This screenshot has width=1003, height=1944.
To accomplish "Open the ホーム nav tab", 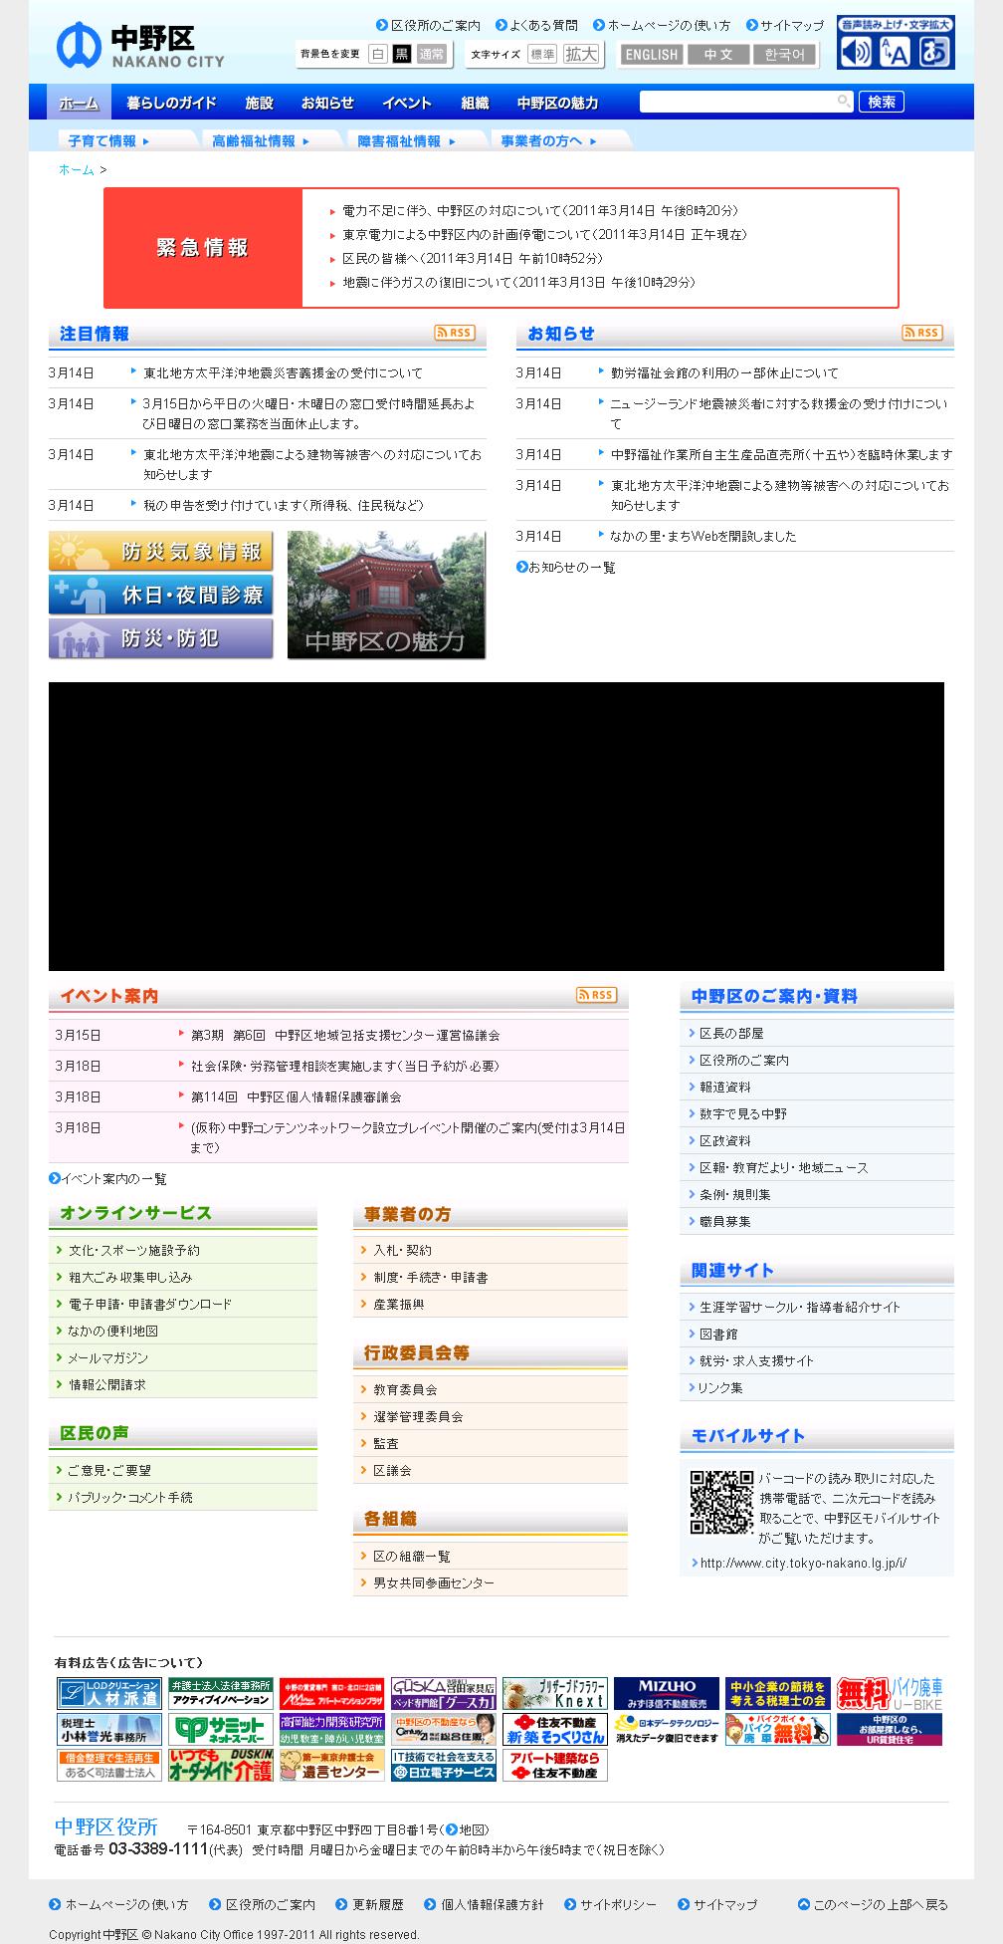I will click(79, 103).
